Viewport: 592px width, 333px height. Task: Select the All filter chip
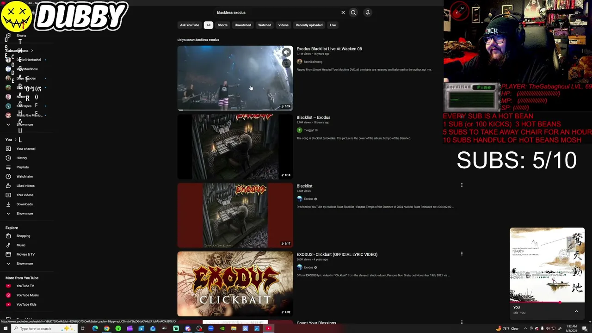point(208,25)
